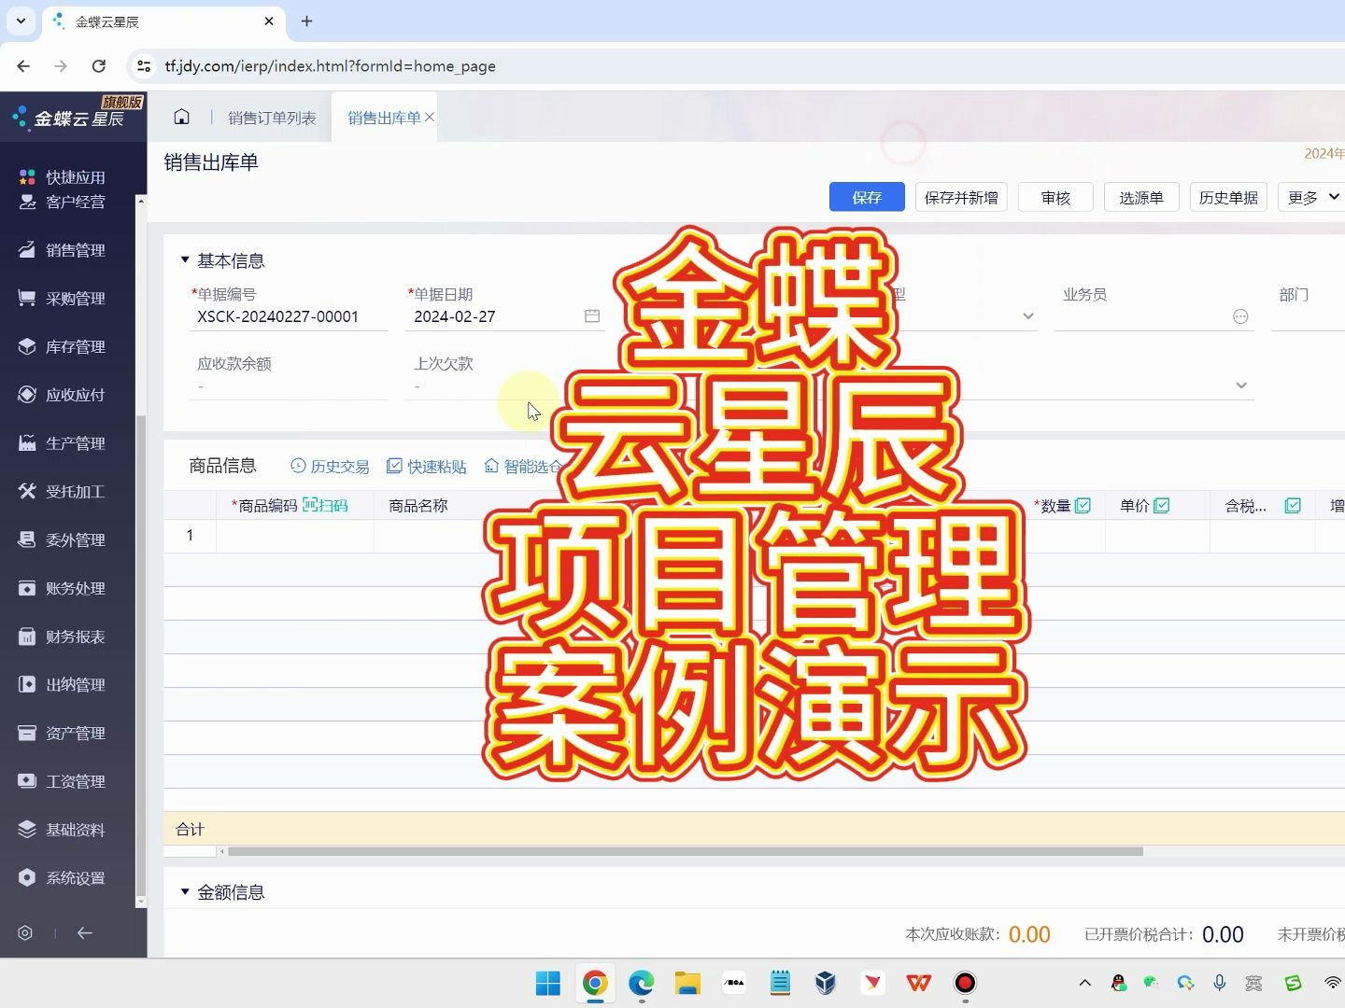This screenshot has height=1008, width=1345.
Task: Open the 受托加工 module
Action: point(64,492)
